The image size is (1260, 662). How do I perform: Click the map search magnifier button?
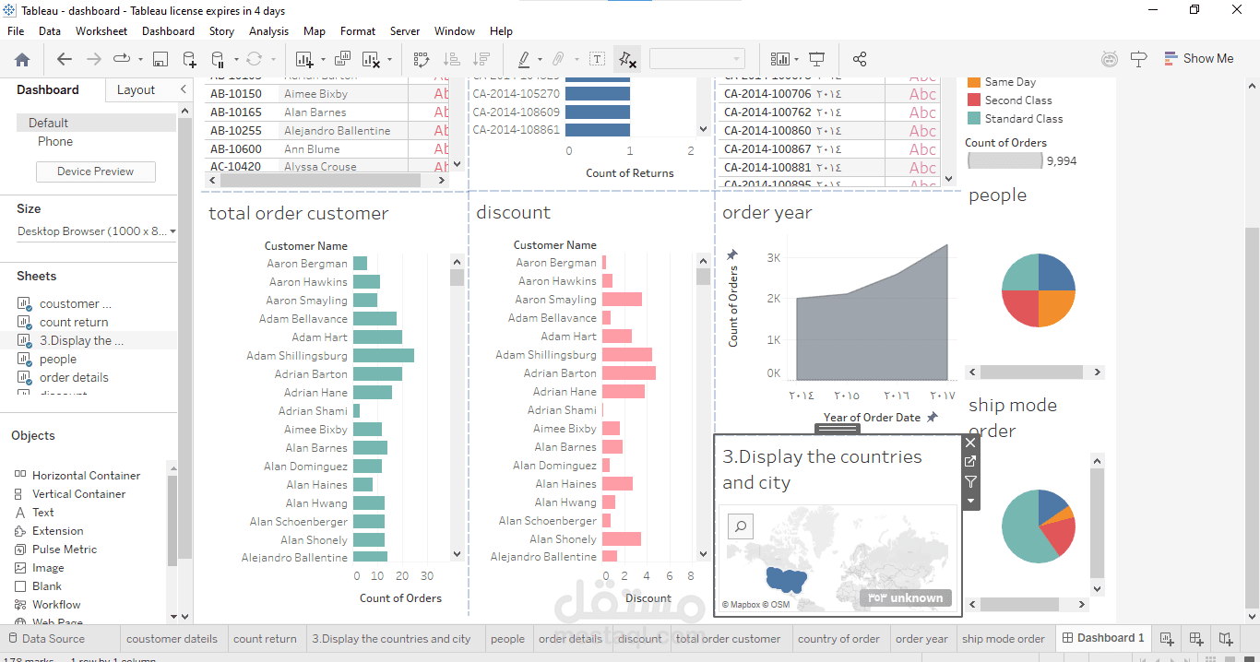tap(741, 526)
